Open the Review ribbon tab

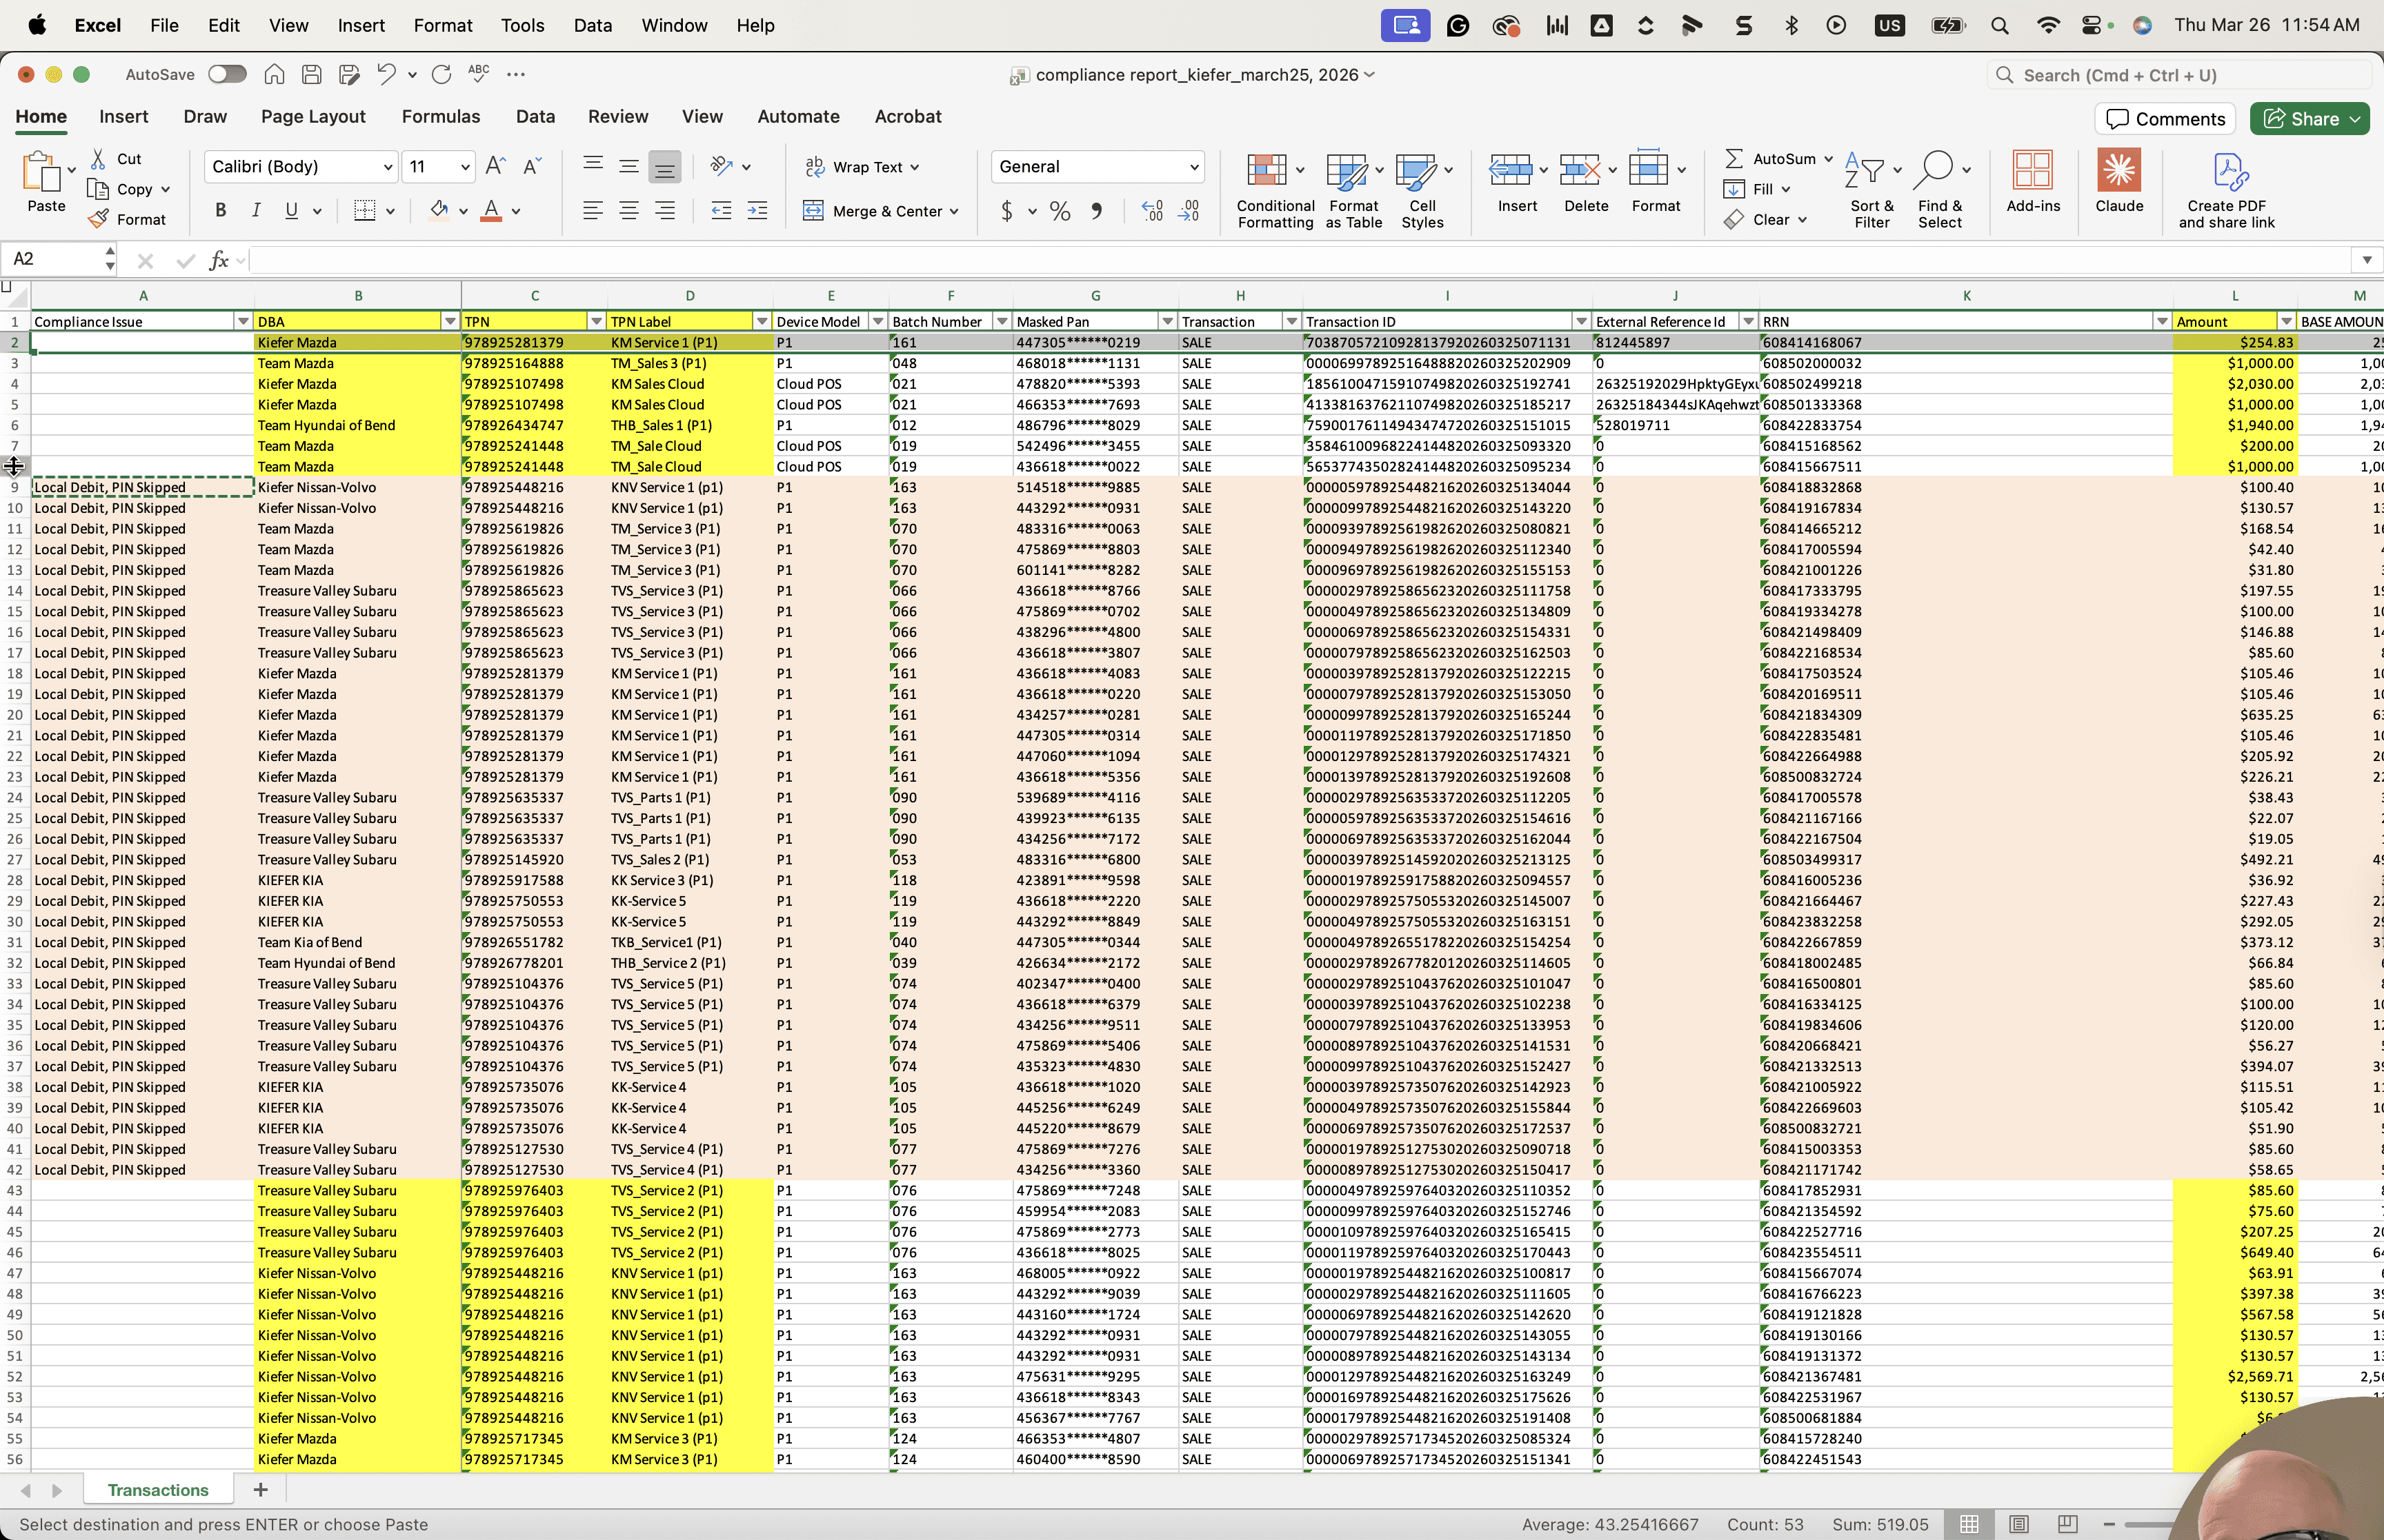(x=618, y=117)
